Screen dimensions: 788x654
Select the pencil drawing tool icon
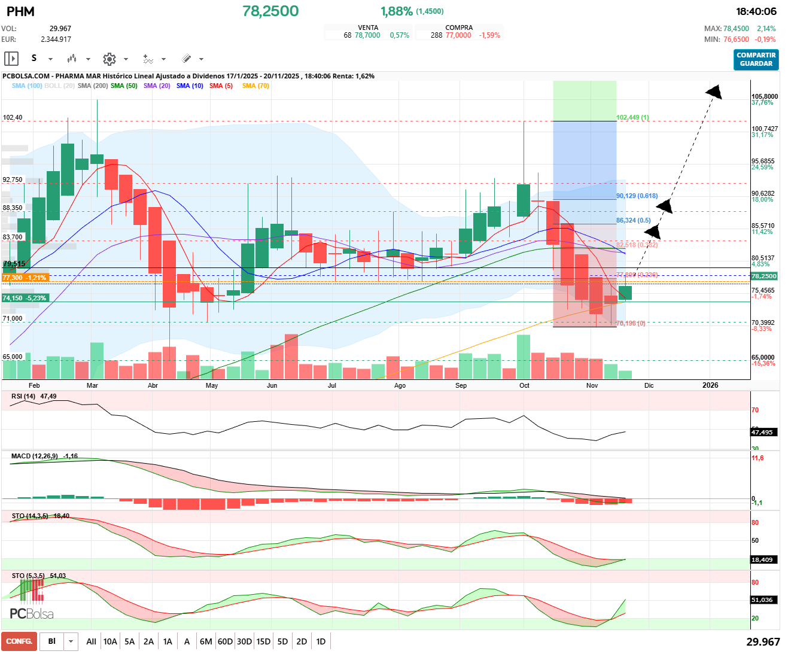186,59
